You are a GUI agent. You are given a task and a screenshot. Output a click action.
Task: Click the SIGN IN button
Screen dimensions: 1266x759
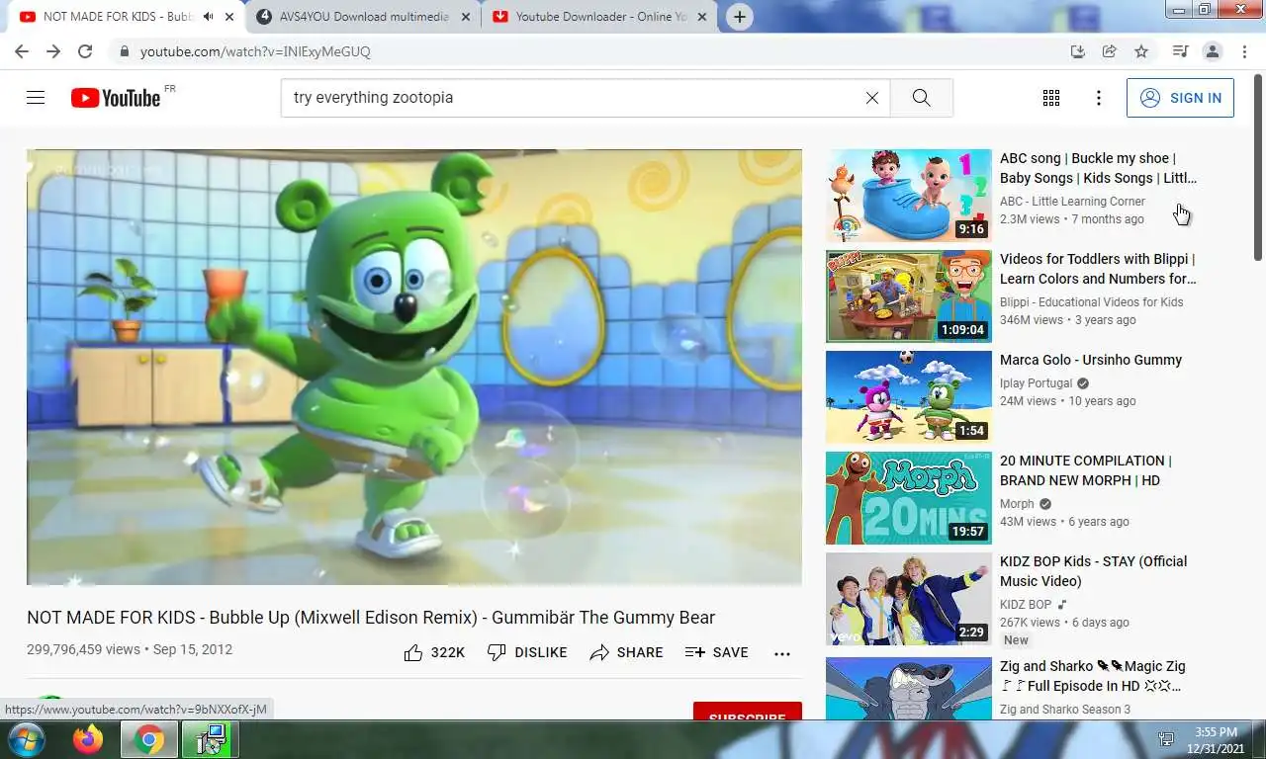(x=1180, y=98)
